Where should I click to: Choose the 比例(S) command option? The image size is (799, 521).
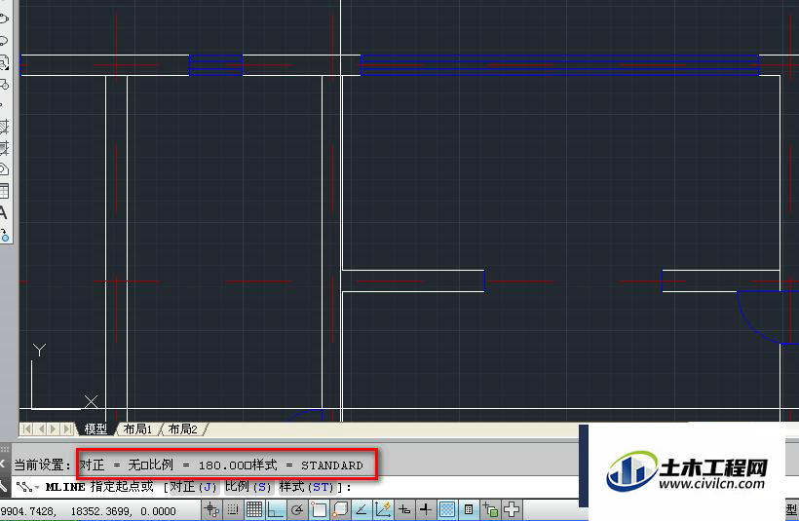point(248,486)
